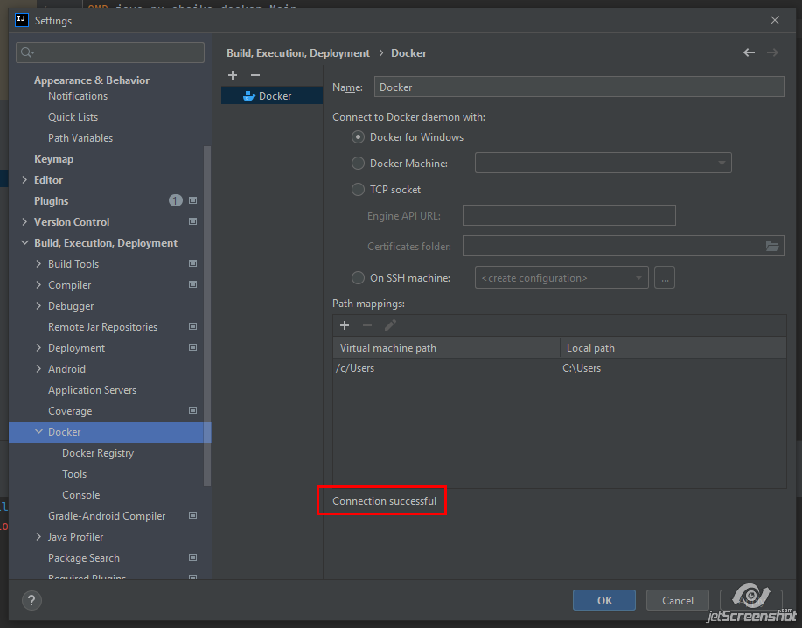Select the /c/Users virtual machine path cell

pos(446,368)
